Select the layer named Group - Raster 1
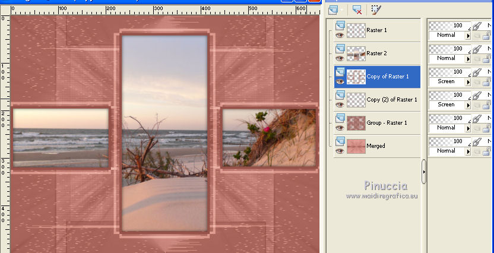 [388, 123]
